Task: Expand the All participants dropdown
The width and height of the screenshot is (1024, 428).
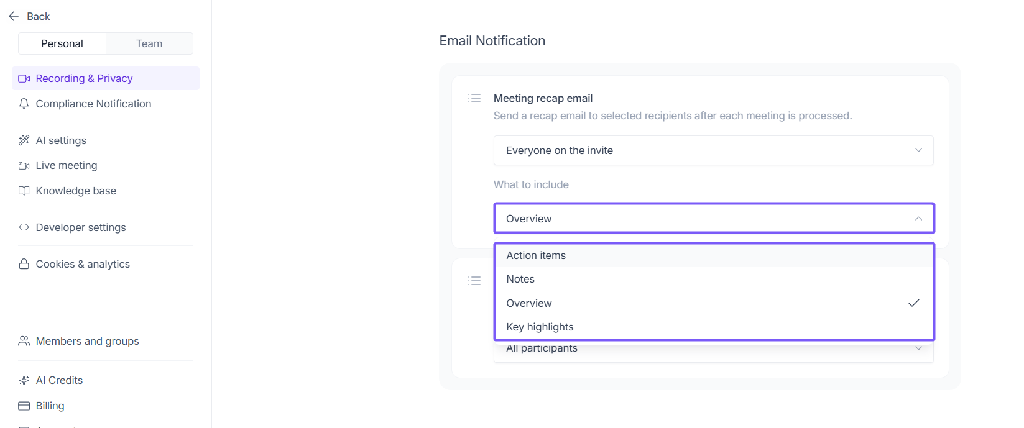Action: click(x=713, y=350)
